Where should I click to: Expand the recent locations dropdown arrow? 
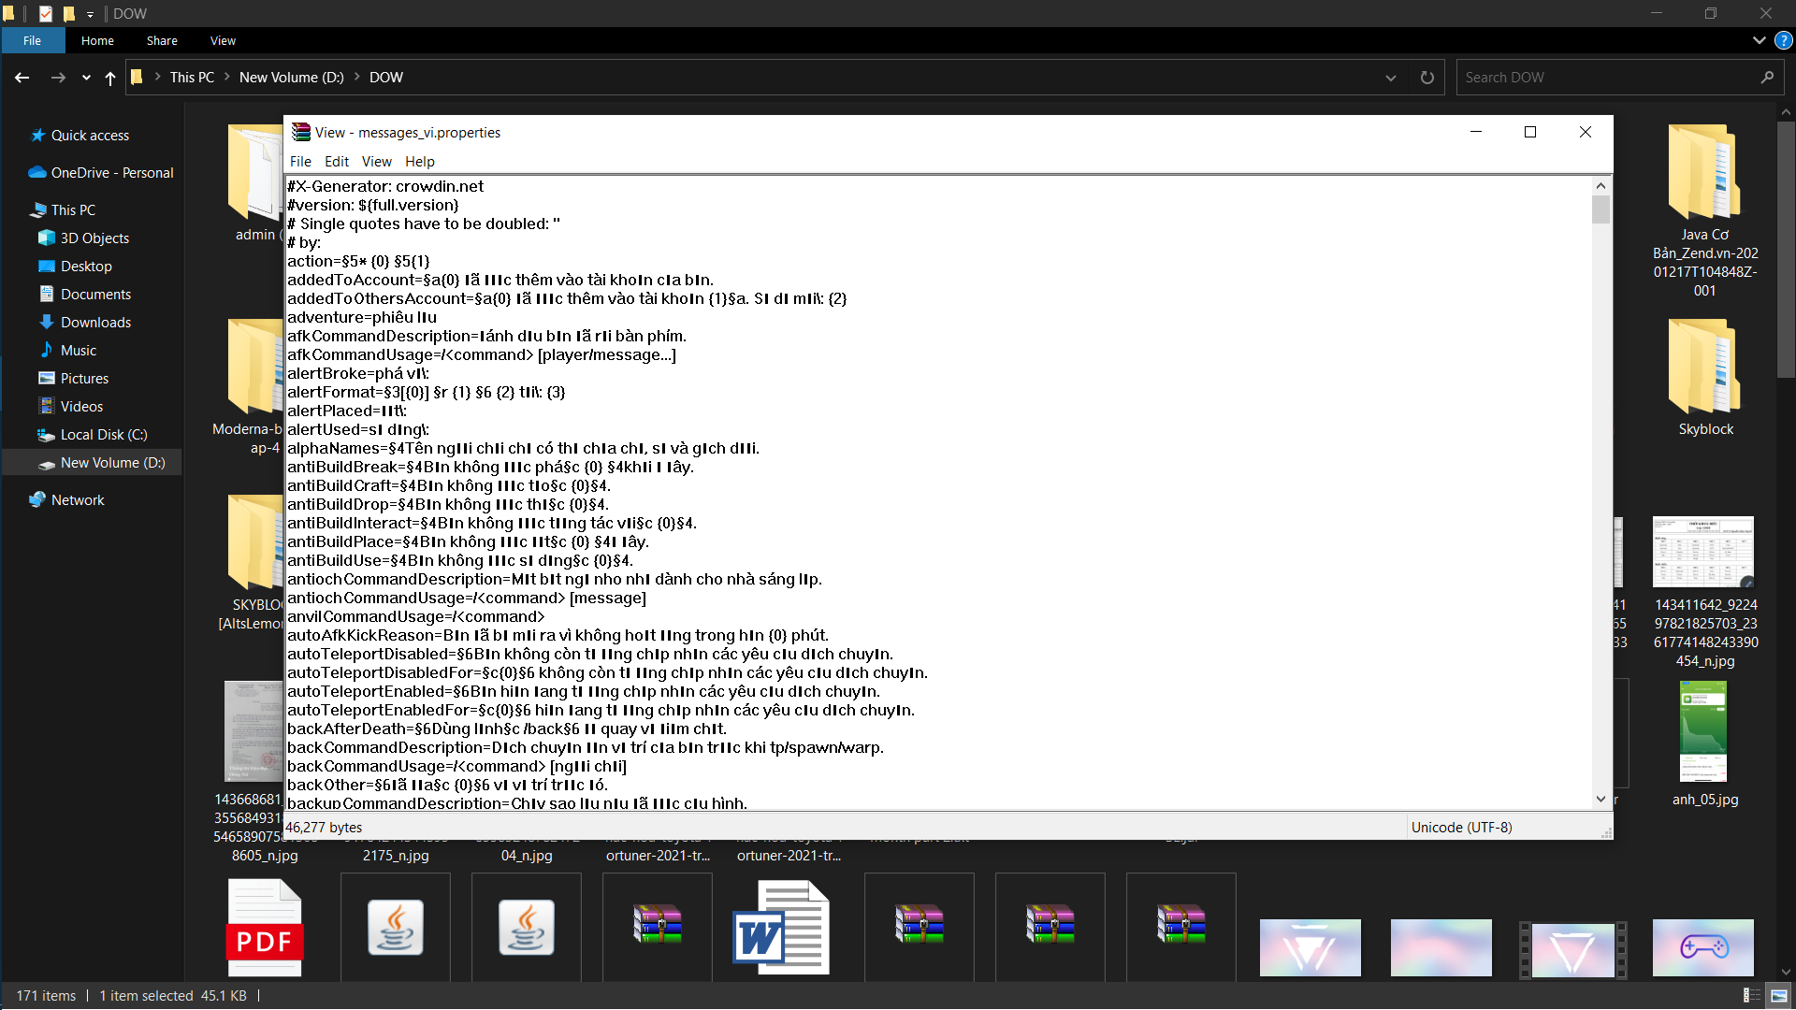pos(86,78)
